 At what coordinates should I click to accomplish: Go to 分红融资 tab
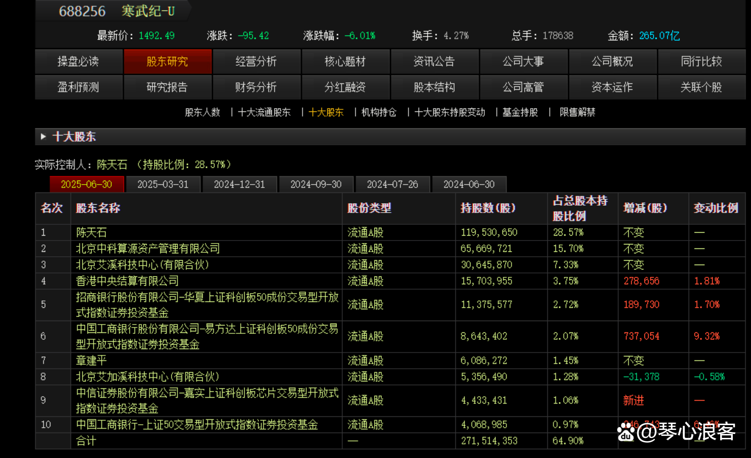[x=345, y=87]
